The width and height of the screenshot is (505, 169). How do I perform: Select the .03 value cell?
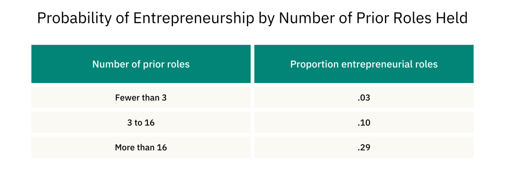tap(364, 98)
